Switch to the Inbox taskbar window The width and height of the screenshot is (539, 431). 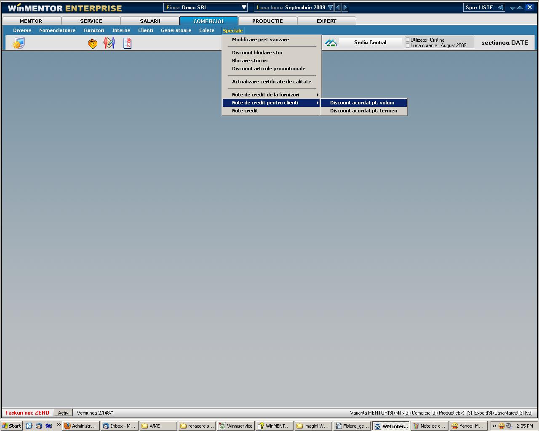pyautogui.click(x=120, y=426)
